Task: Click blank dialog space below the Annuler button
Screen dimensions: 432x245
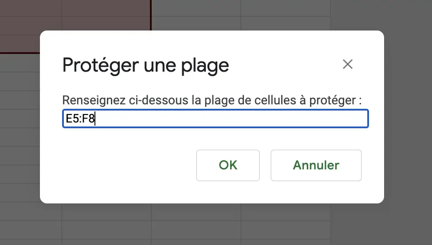Action: click(316, 192)
